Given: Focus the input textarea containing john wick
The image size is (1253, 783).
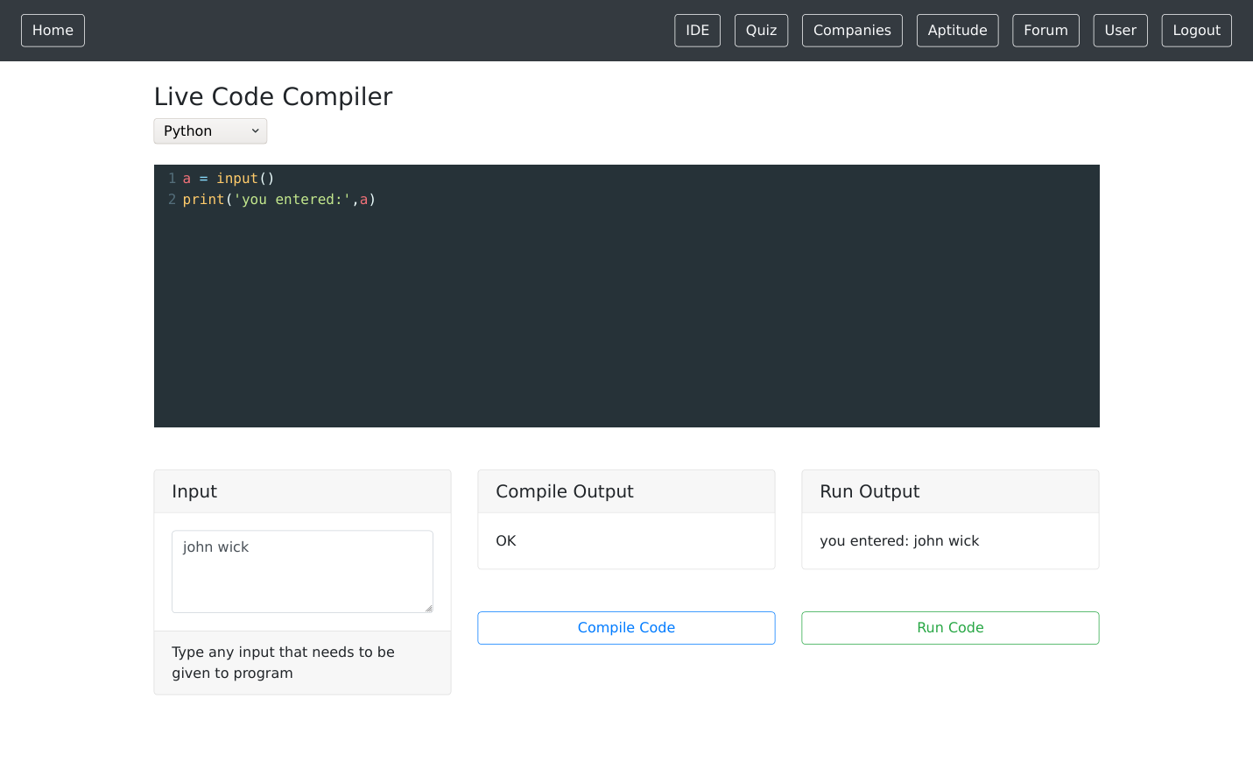Looking at the screenshot, I should pyautogui.click(x=302, y=572).
